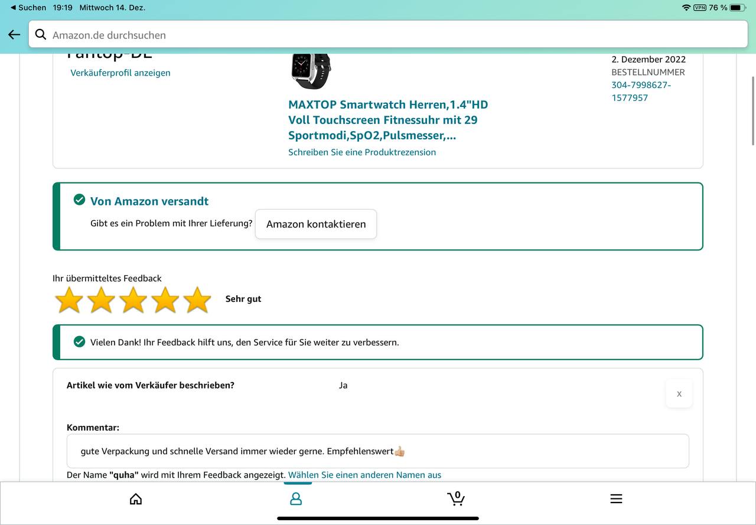
Task: Click the 'Ja' answer text
Action: tap(343, 385)
